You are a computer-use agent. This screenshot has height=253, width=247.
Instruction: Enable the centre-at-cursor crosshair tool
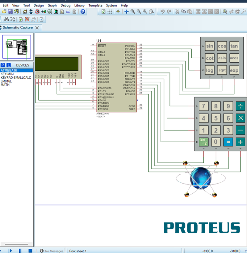point(118,12)
